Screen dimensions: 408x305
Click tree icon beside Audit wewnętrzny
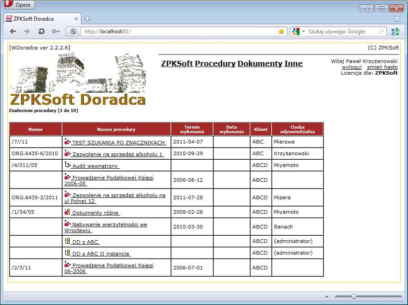click(67, 165)
